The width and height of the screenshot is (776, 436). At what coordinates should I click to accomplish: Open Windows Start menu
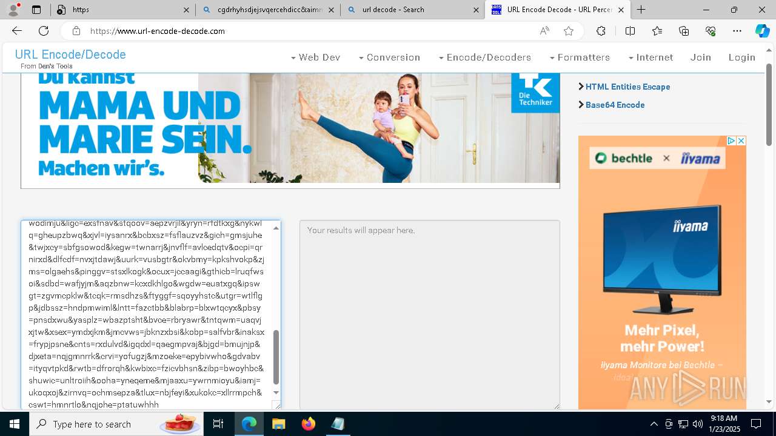(15, 424)
